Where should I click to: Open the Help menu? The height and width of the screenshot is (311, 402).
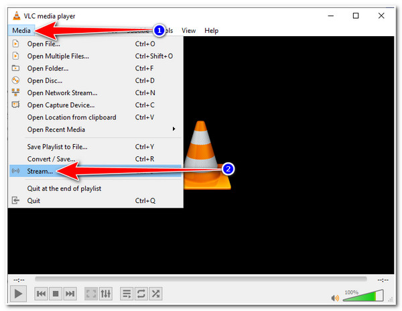tap(211, 31)
